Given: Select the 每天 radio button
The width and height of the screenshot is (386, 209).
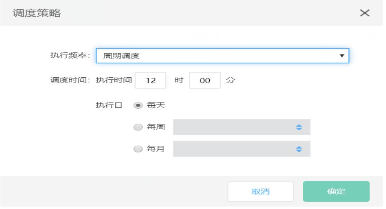Looking at the screenshot, I should (138, 105).
